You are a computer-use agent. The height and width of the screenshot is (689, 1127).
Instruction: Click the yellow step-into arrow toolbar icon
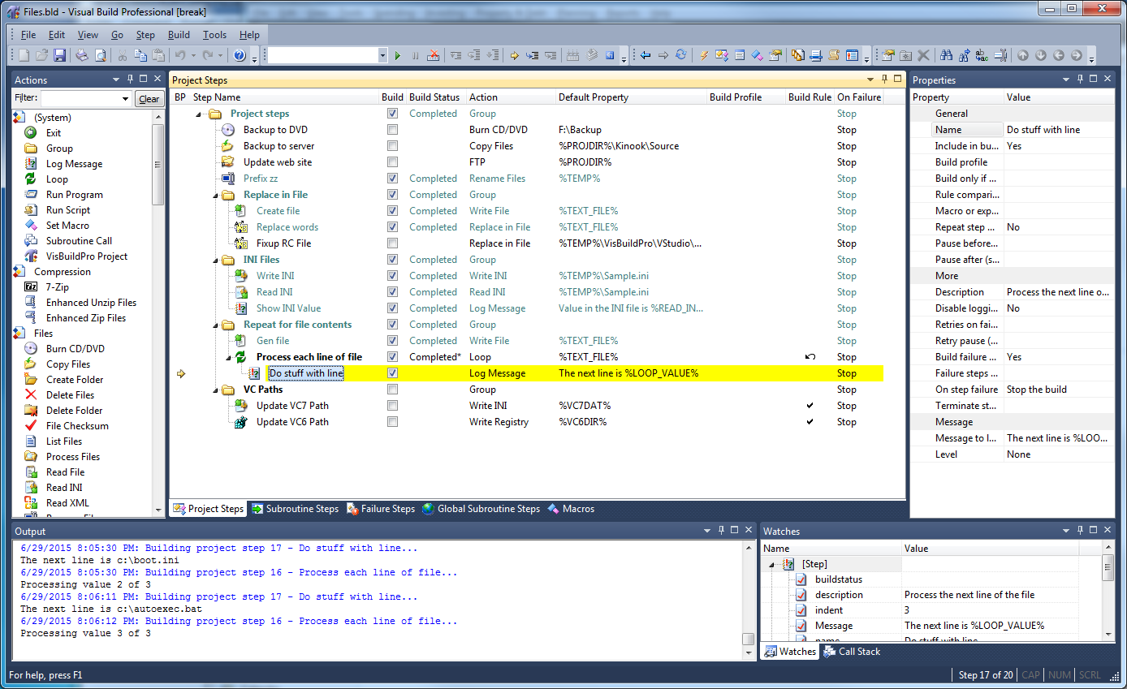click(514, 55)
